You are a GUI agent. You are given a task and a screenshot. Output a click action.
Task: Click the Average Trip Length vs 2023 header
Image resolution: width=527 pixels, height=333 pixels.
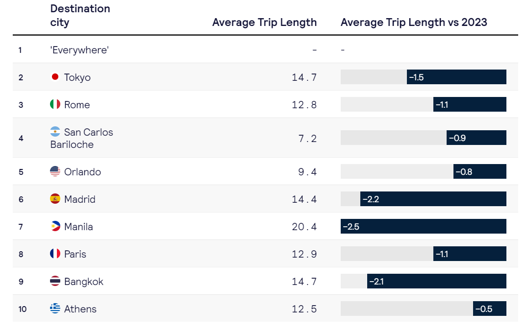[x=414, y=22]
